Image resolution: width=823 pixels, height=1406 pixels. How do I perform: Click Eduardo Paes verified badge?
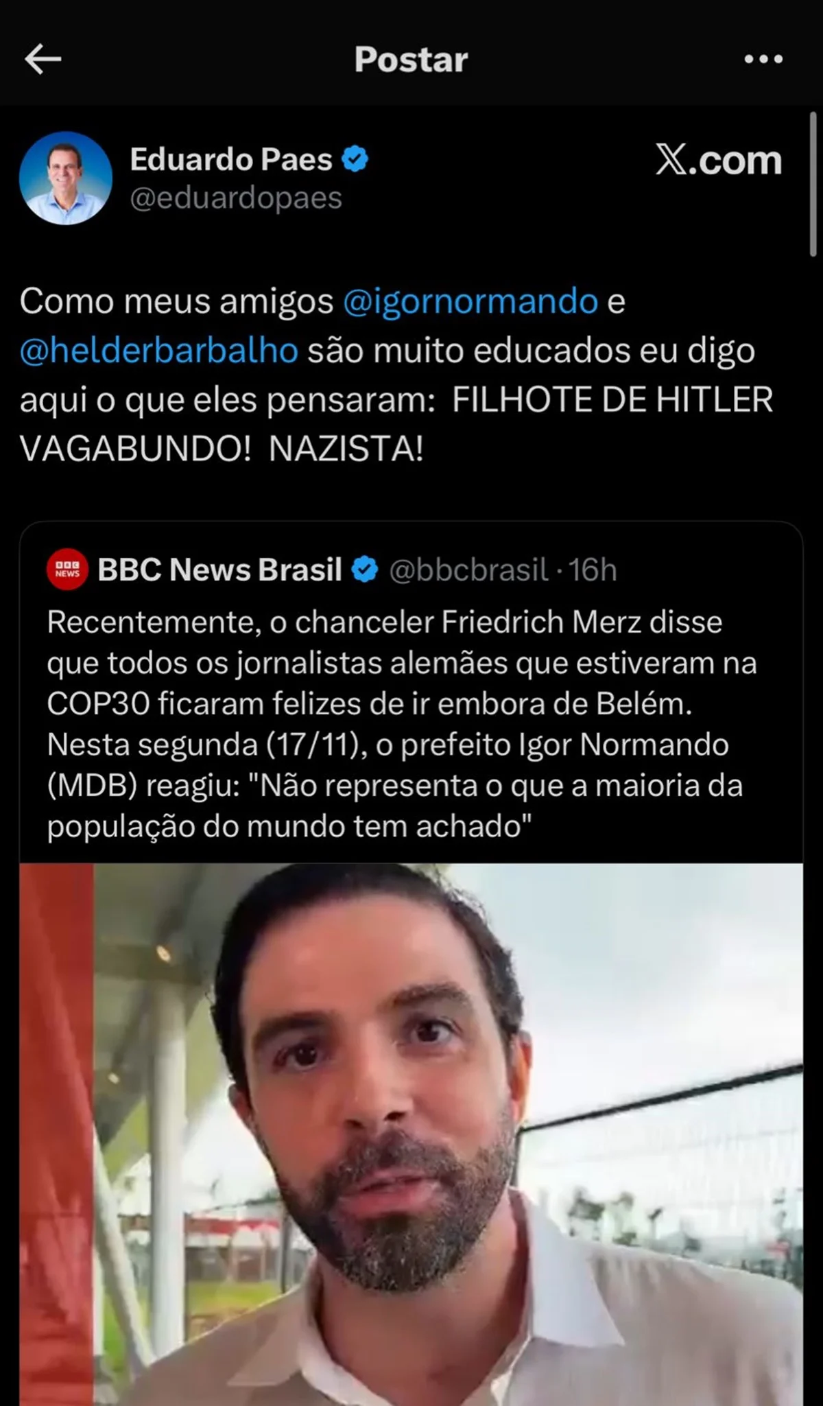pyautogui.click(x=355, y=159)
